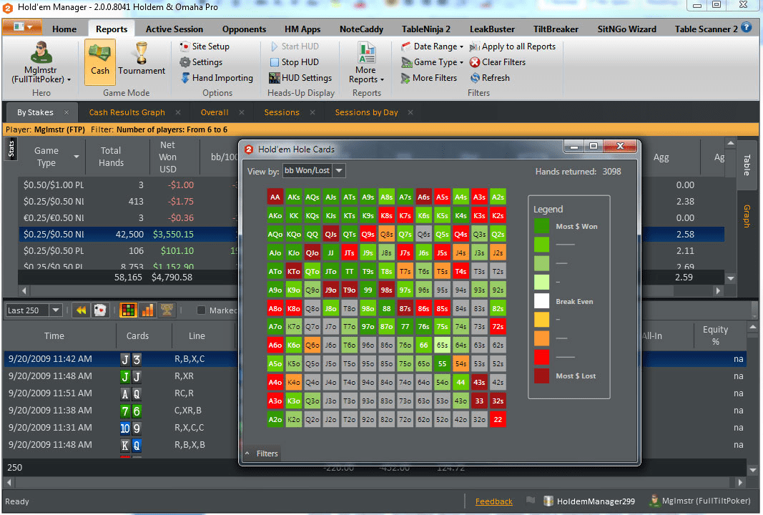Open Hand Importing

(217, 78)
